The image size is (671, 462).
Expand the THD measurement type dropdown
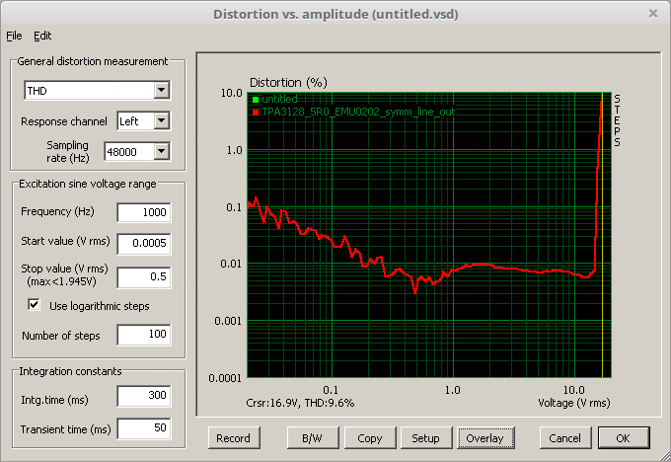click(x=161, y=92)
